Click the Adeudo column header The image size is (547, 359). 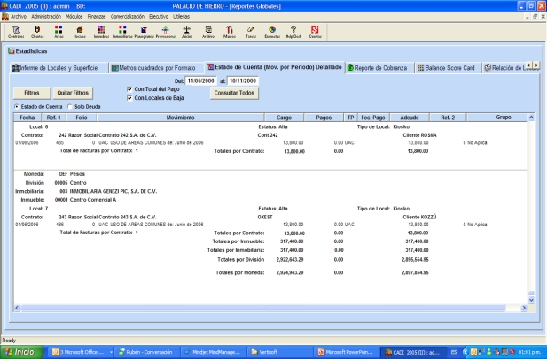click(409, 117)
